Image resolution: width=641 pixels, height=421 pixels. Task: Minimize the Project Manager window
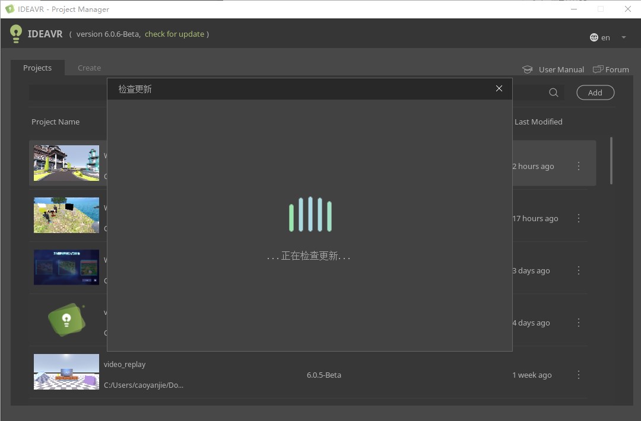click(574, 9)
